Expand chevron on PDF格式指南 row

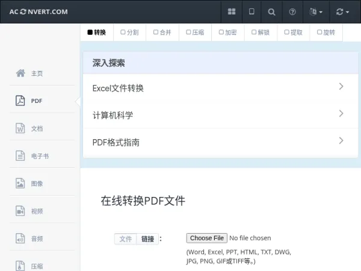341,140
